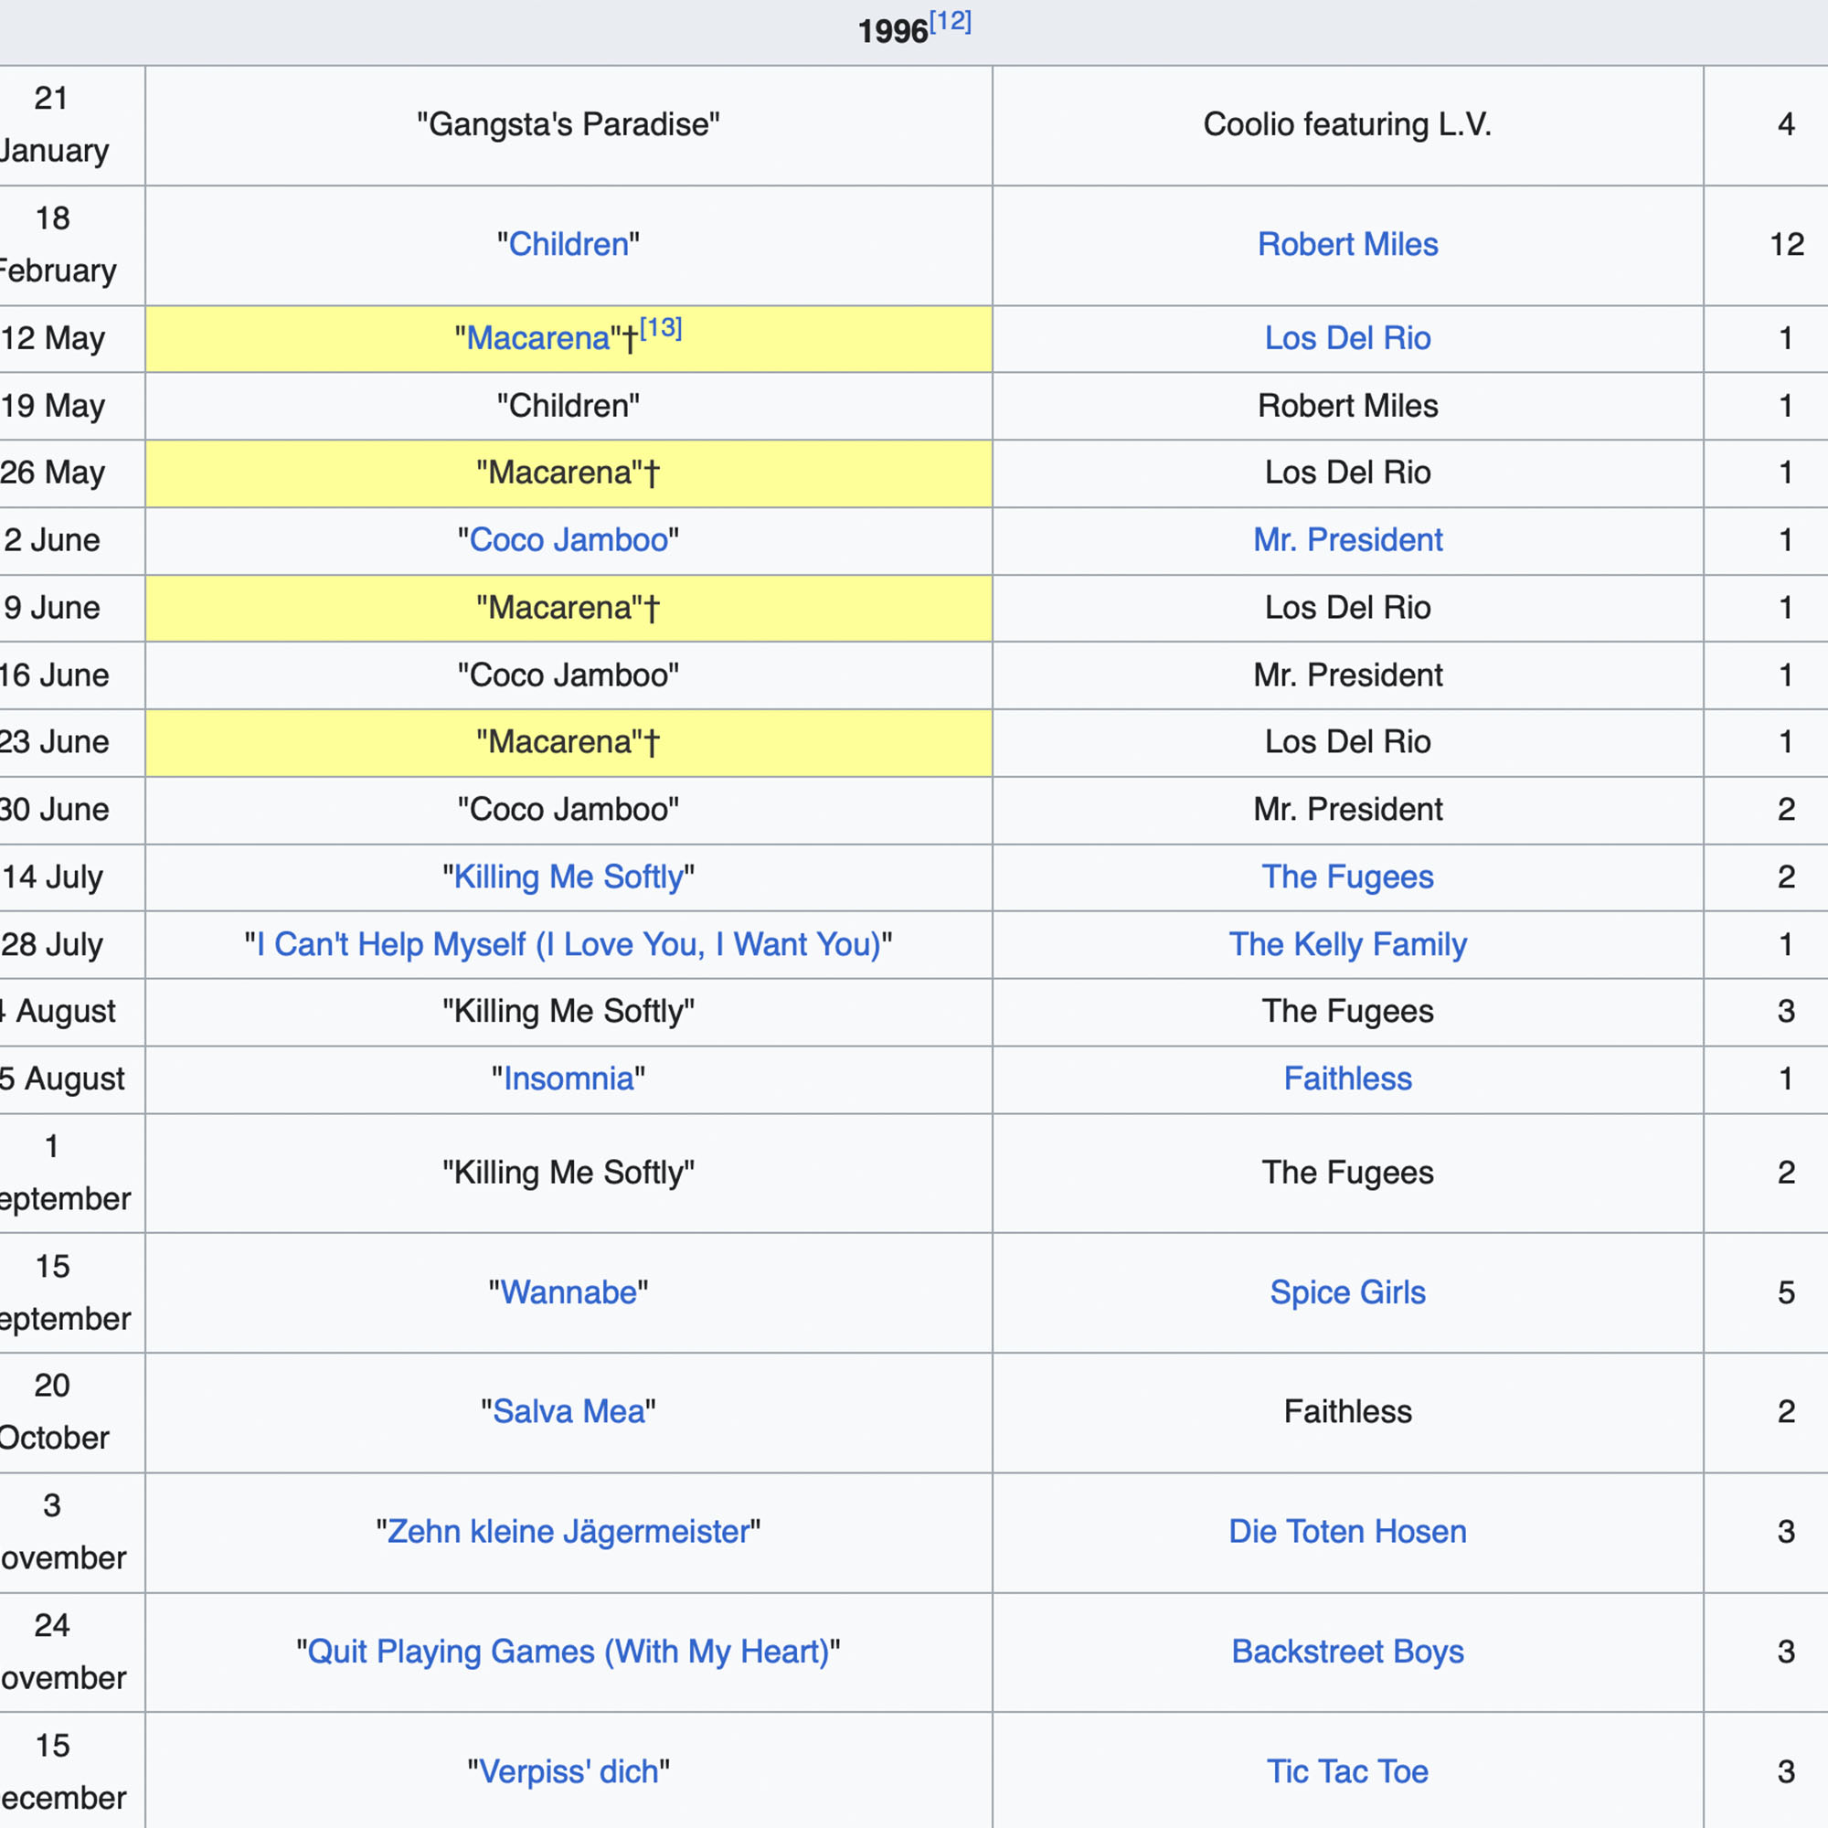Click the weeks value 12 in Children row
Viewport: 1828px width, 1828px height.
1786,244
